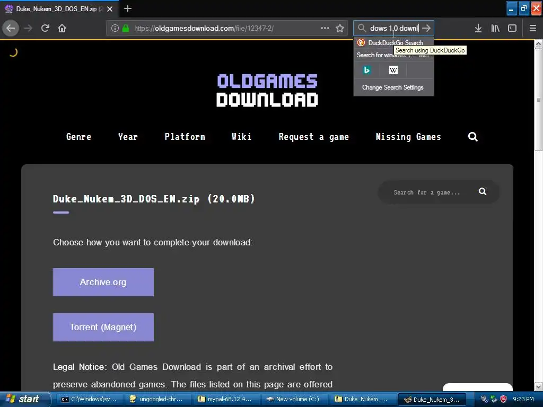Click the Duke_Nukem_3D_DOS_EN.zip (20.0MB) heading
Viewport: 543px width, 407px height.
[154, 199]
